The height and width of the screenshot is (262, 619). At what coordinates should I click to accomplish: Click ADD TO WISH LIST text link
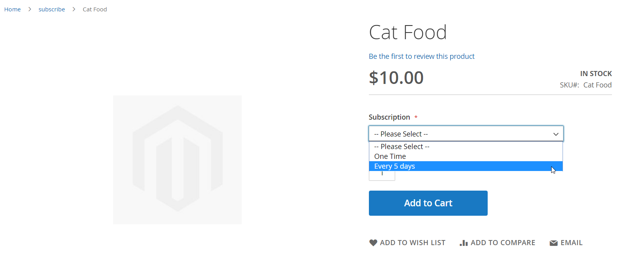412,243
